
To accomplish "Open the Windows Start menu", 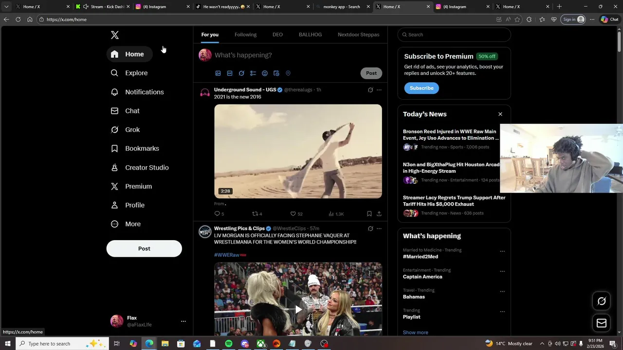I will [x=7, y=344].
